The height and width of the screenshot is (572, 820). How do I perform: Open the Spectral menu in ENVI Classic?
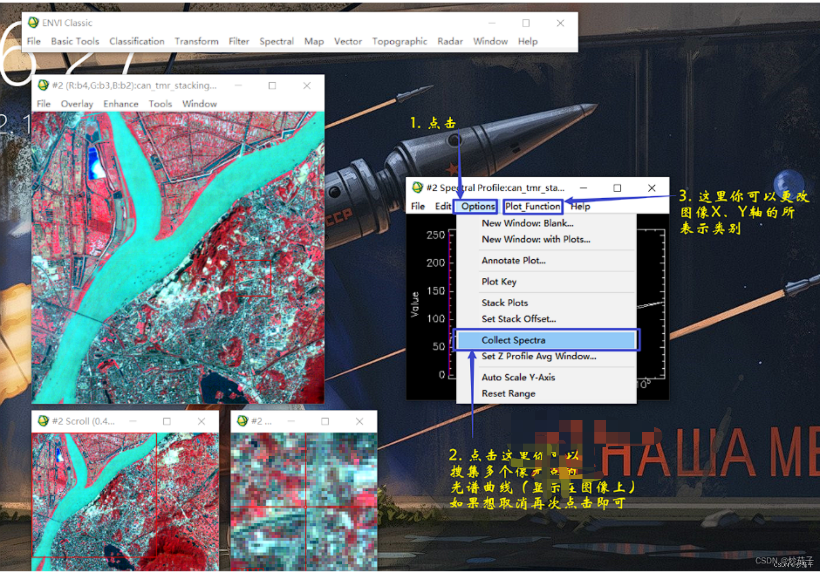pyautogui.click(x=276, y=41)
